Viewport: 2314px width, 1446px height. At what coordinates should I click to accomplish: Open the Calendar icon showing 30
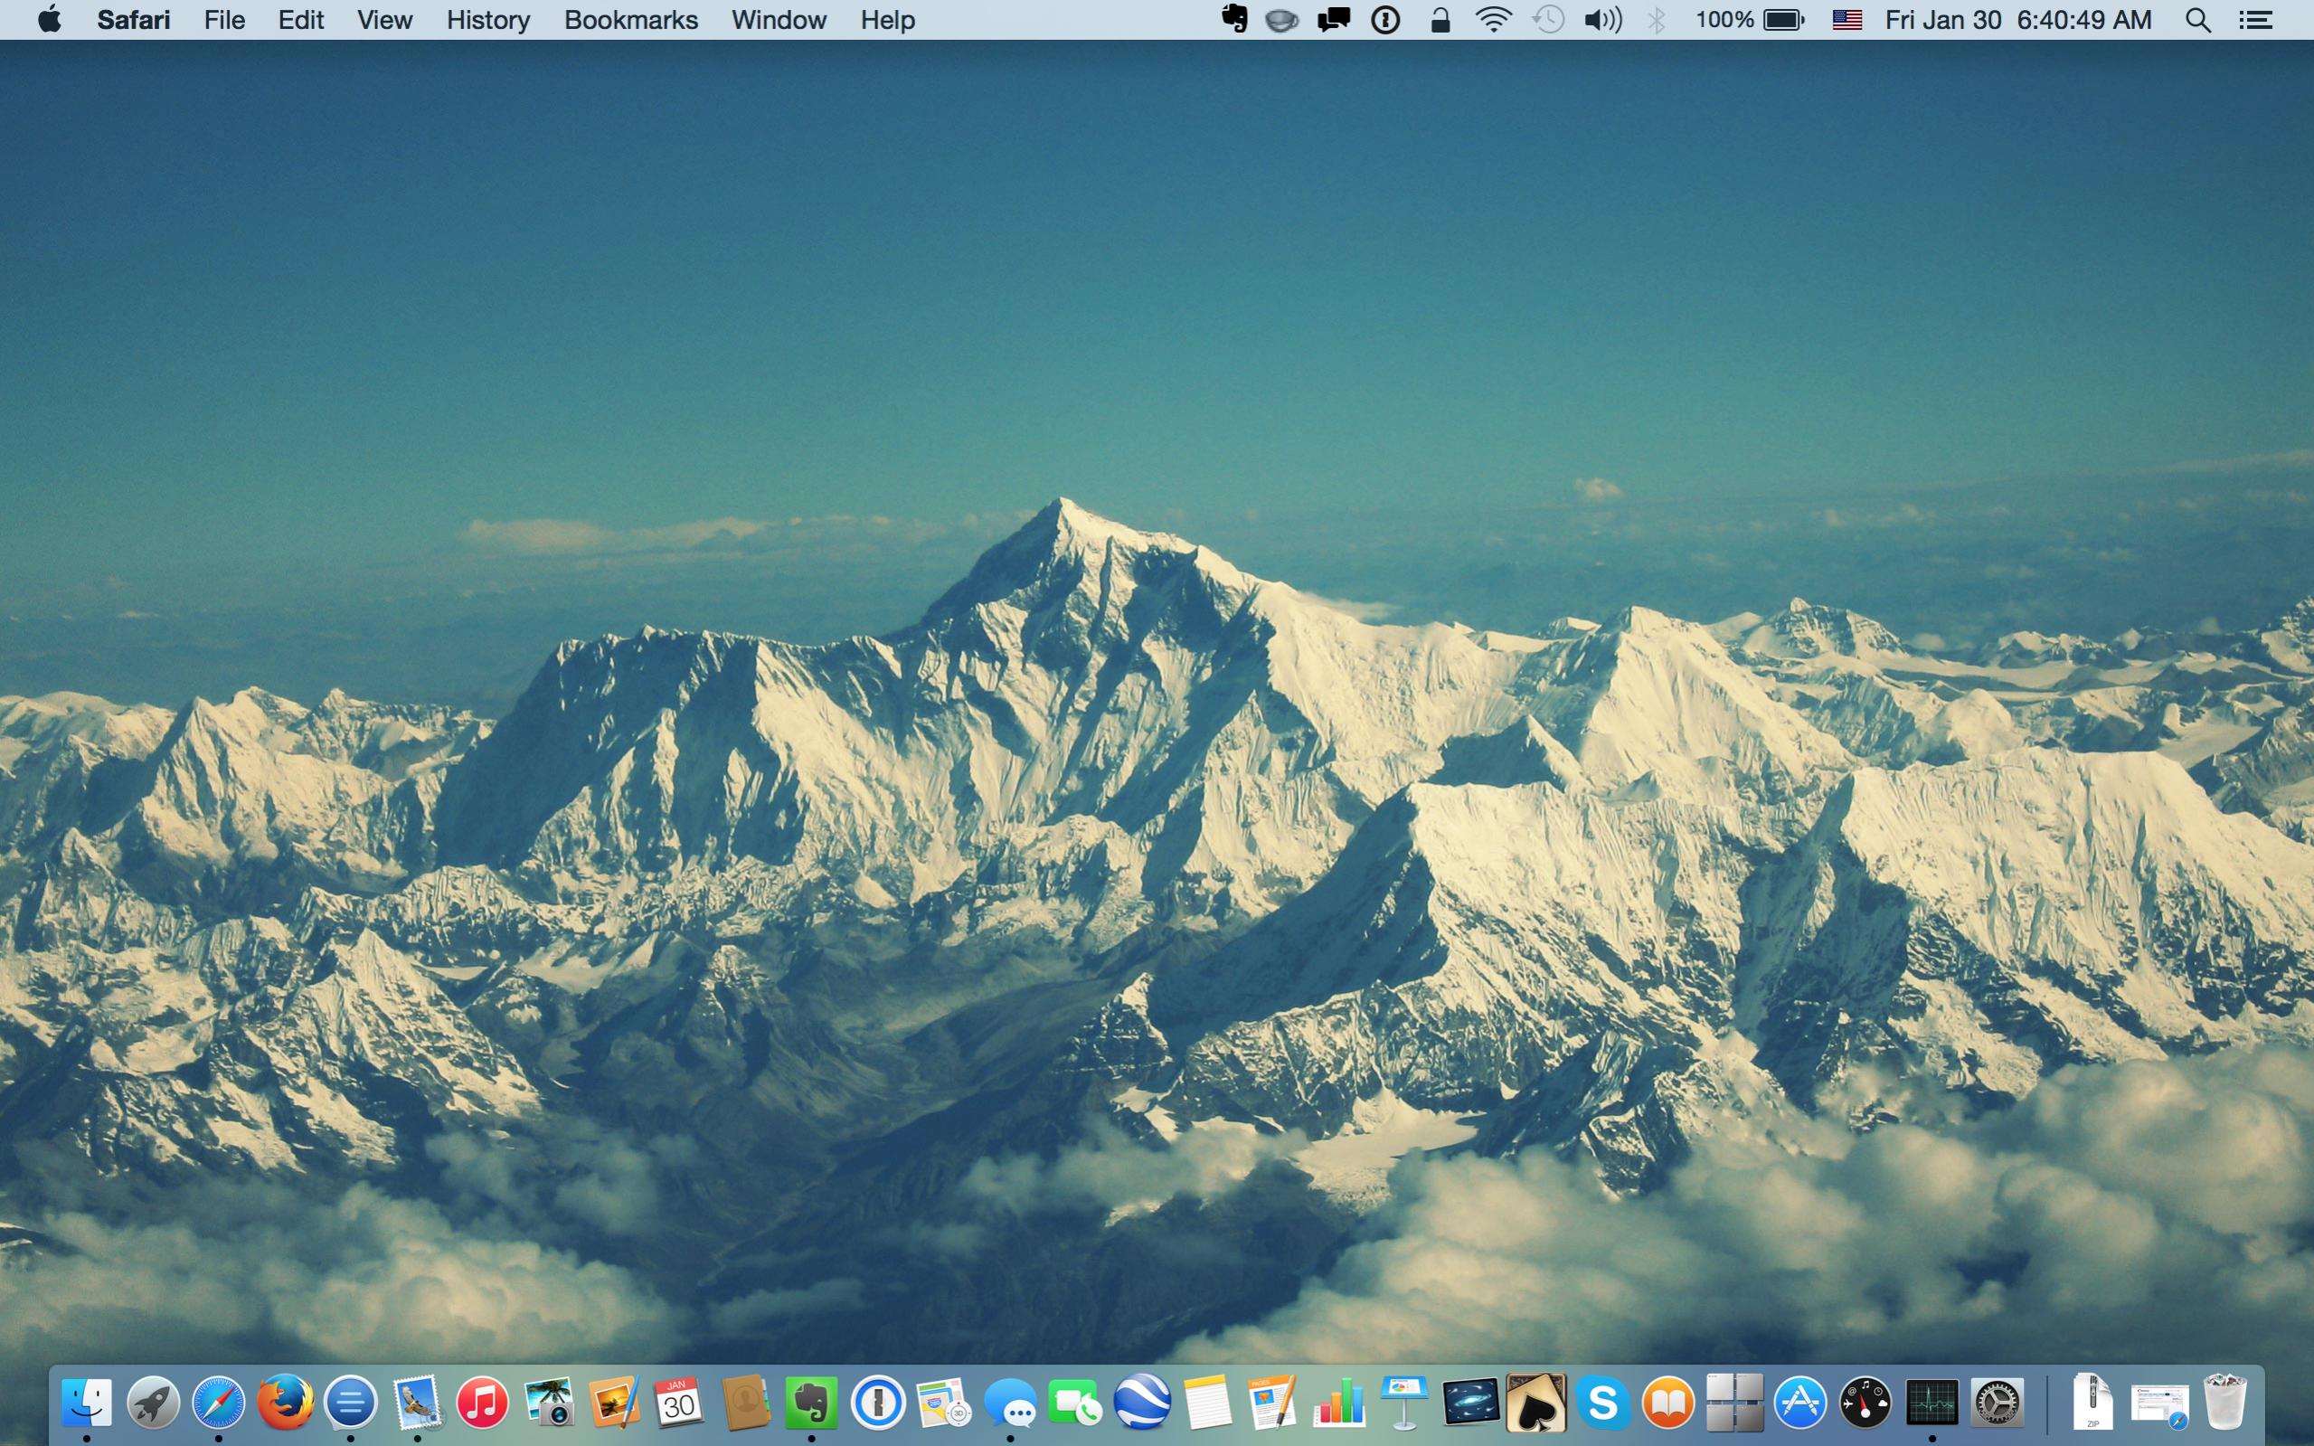679,1403
